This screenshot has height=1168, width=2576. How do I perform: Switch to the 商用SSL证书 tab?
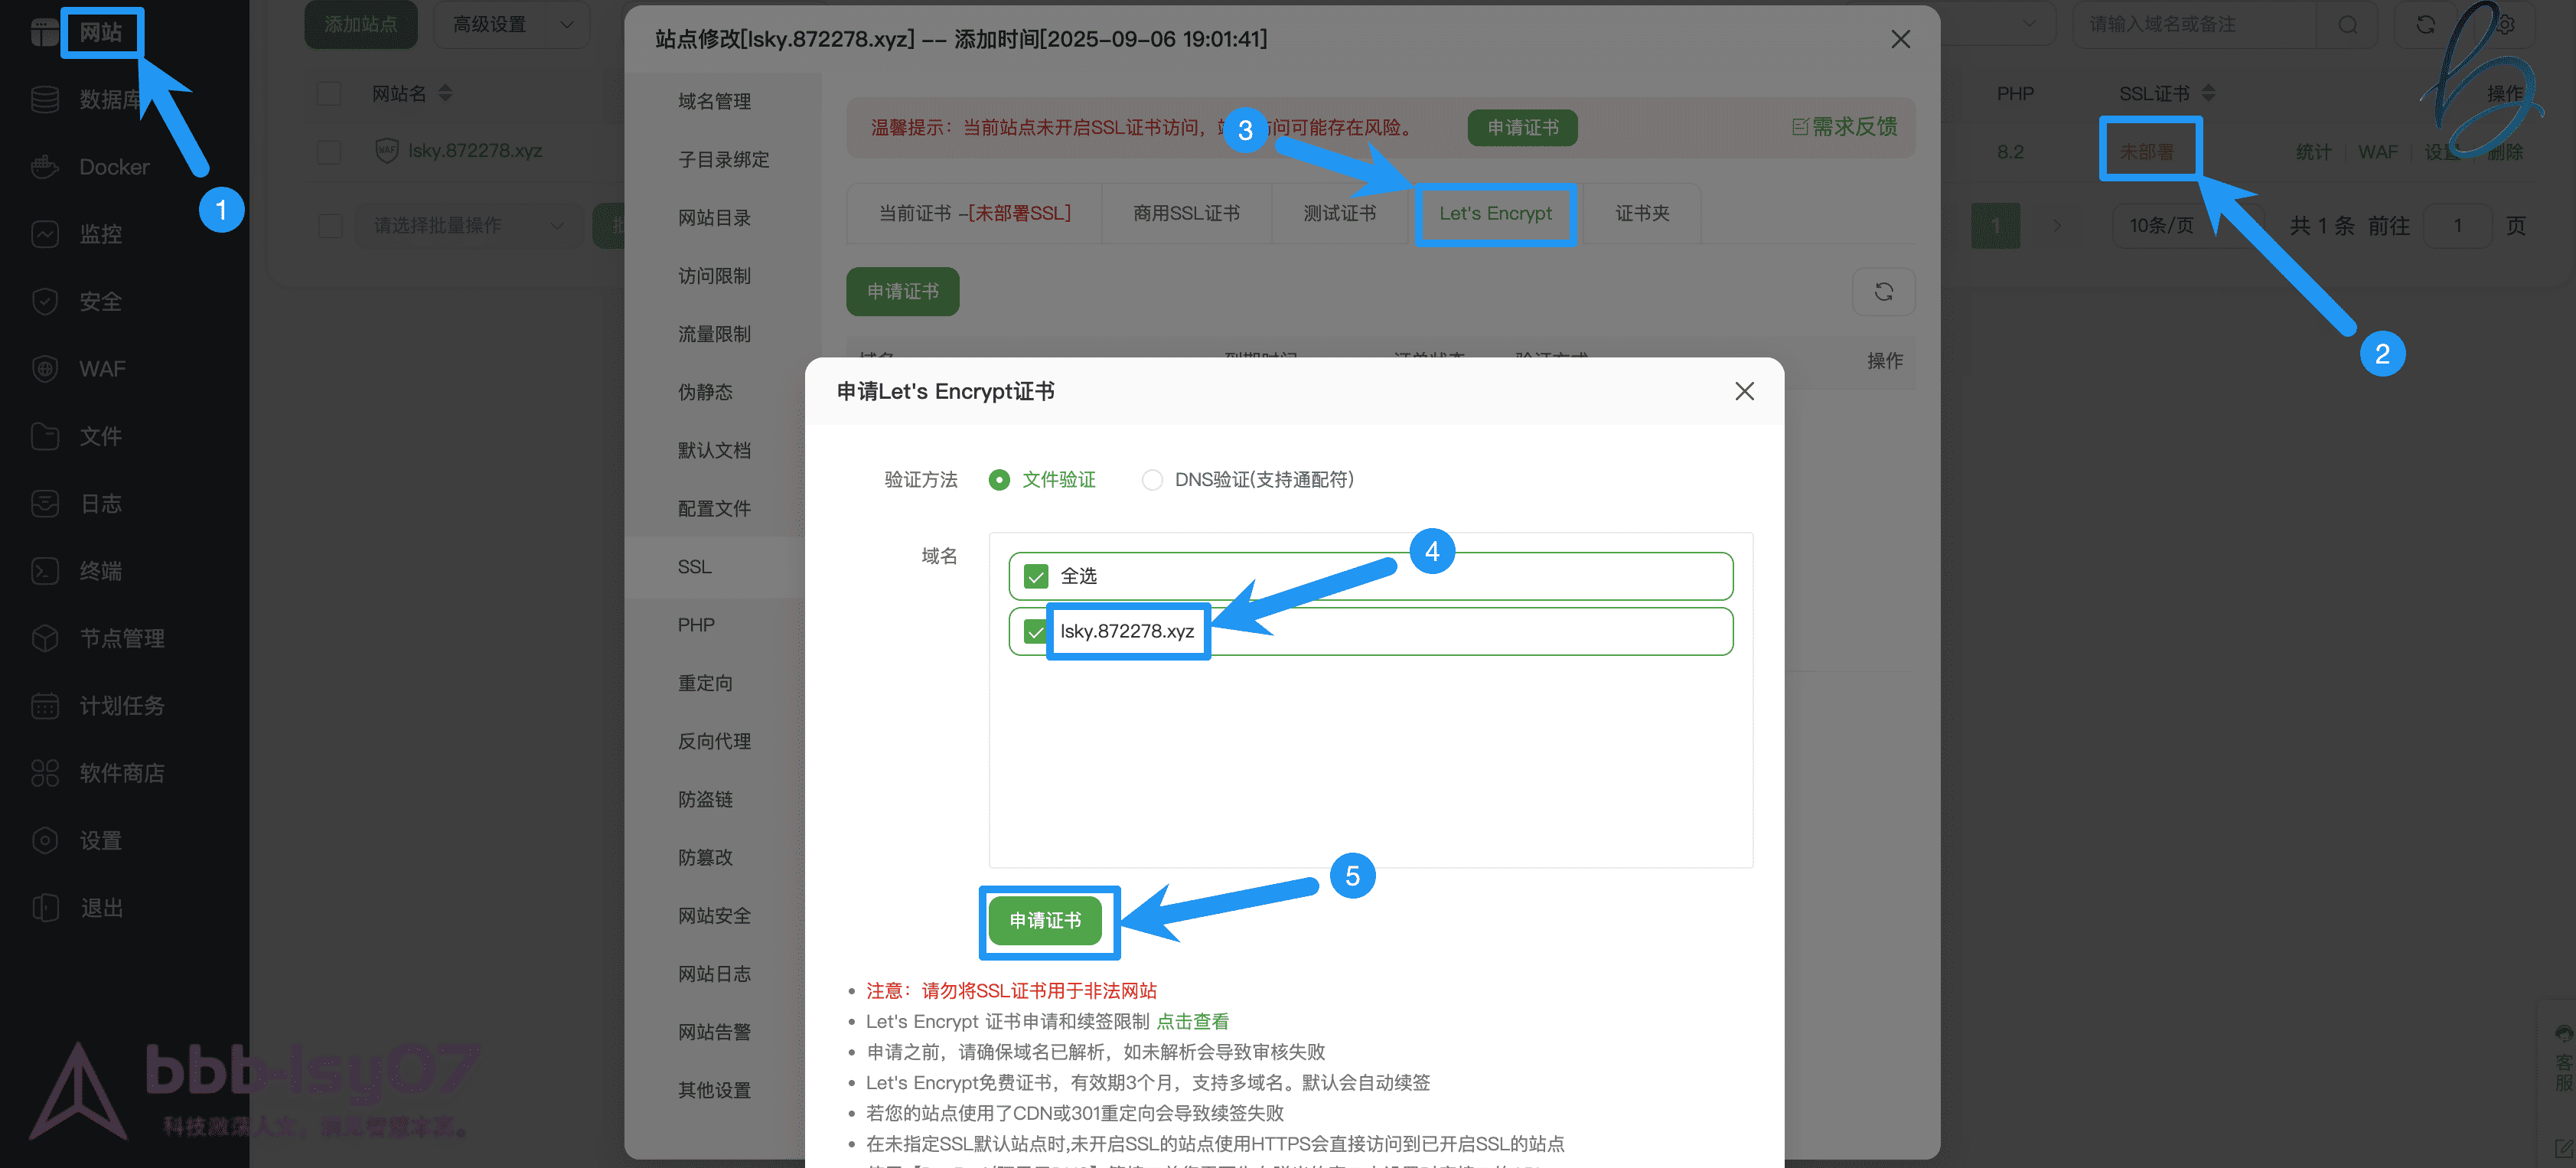pos(1186,213)
